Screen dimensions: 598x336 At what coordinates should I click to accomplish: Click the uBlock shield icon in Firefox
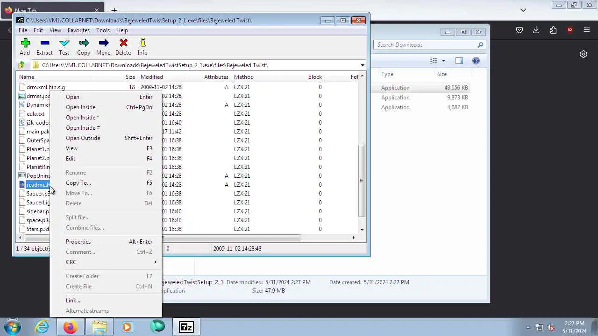tap(570, 30)
